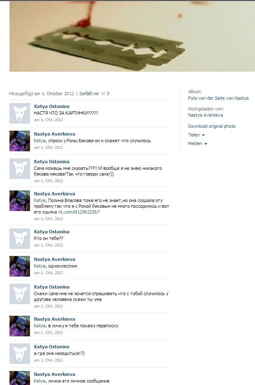Screen dimensions: 255x385
Task: Open Nastya Averkieva's name above 'личка-это личное сообщение'
Action: pos(54,374)
